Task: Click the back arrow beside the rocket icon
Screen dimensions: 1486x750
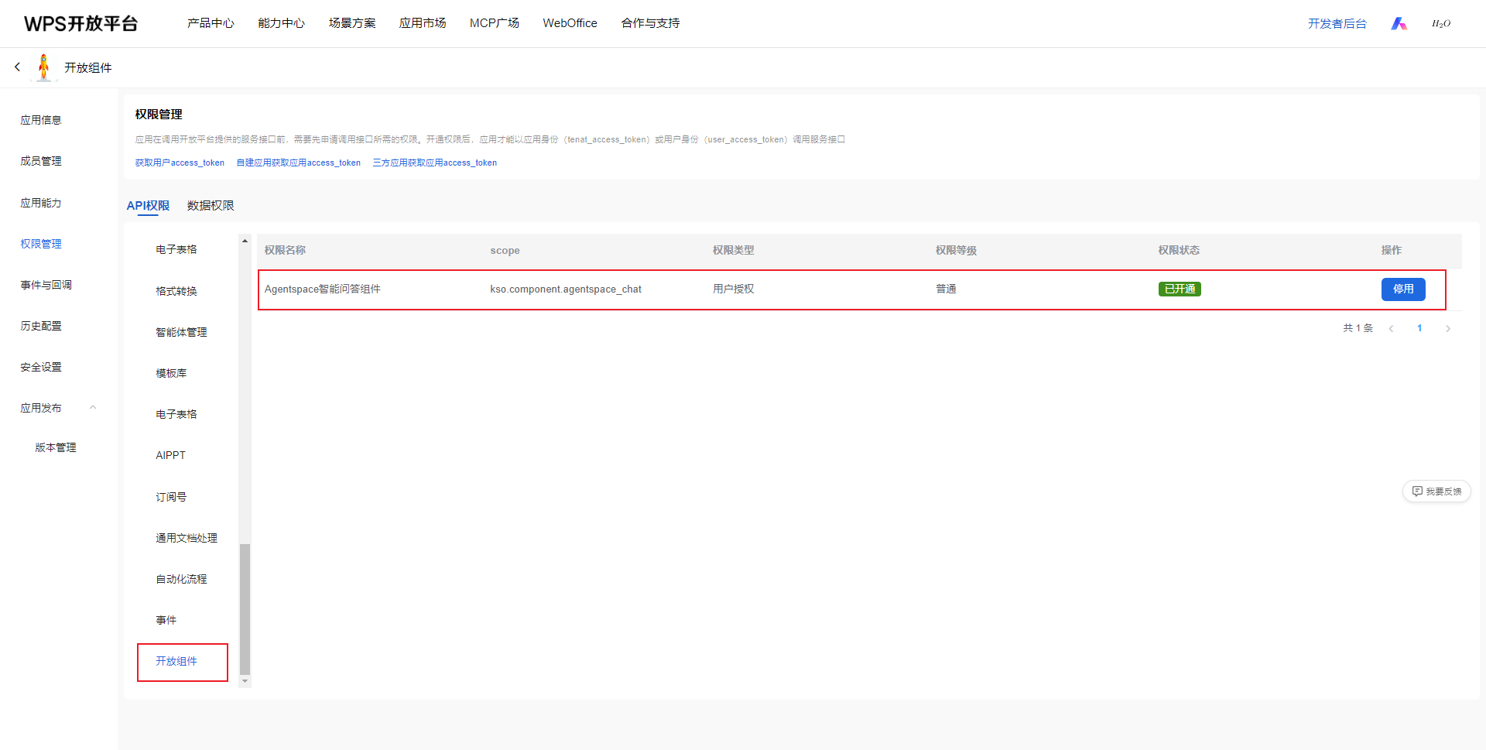Action: point(17,67)
